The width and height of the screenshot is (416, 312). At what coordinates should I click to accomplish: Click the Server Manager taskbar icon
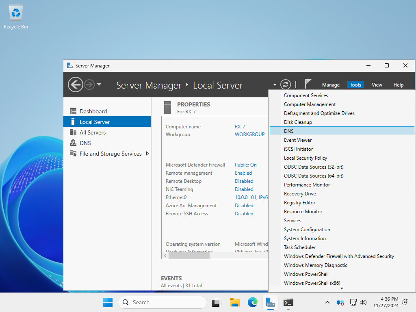pyautogui.click(x=270, y=302)
